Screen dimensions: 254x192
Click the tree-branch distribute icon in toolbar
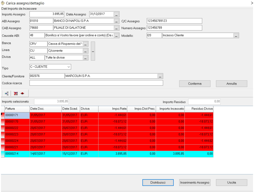pos(7,93)
